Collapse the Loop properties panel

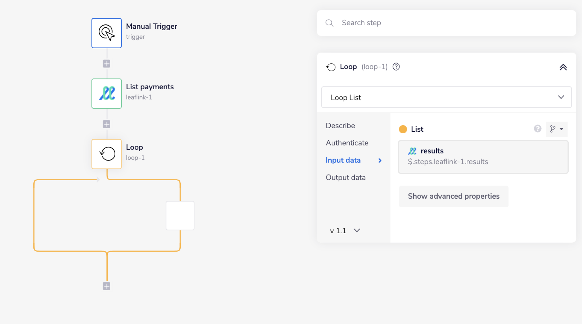563,67
